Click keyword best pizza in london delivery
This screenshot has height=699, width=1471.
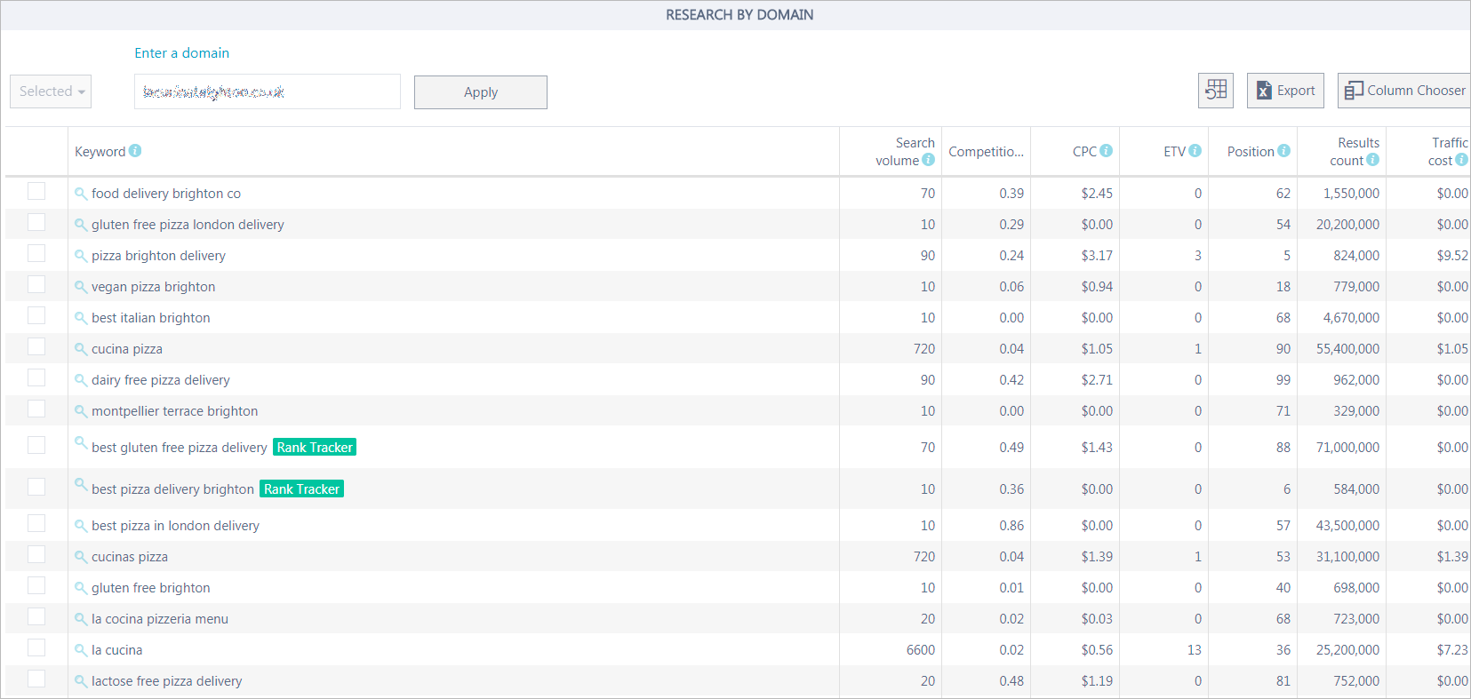click(175, 526)
